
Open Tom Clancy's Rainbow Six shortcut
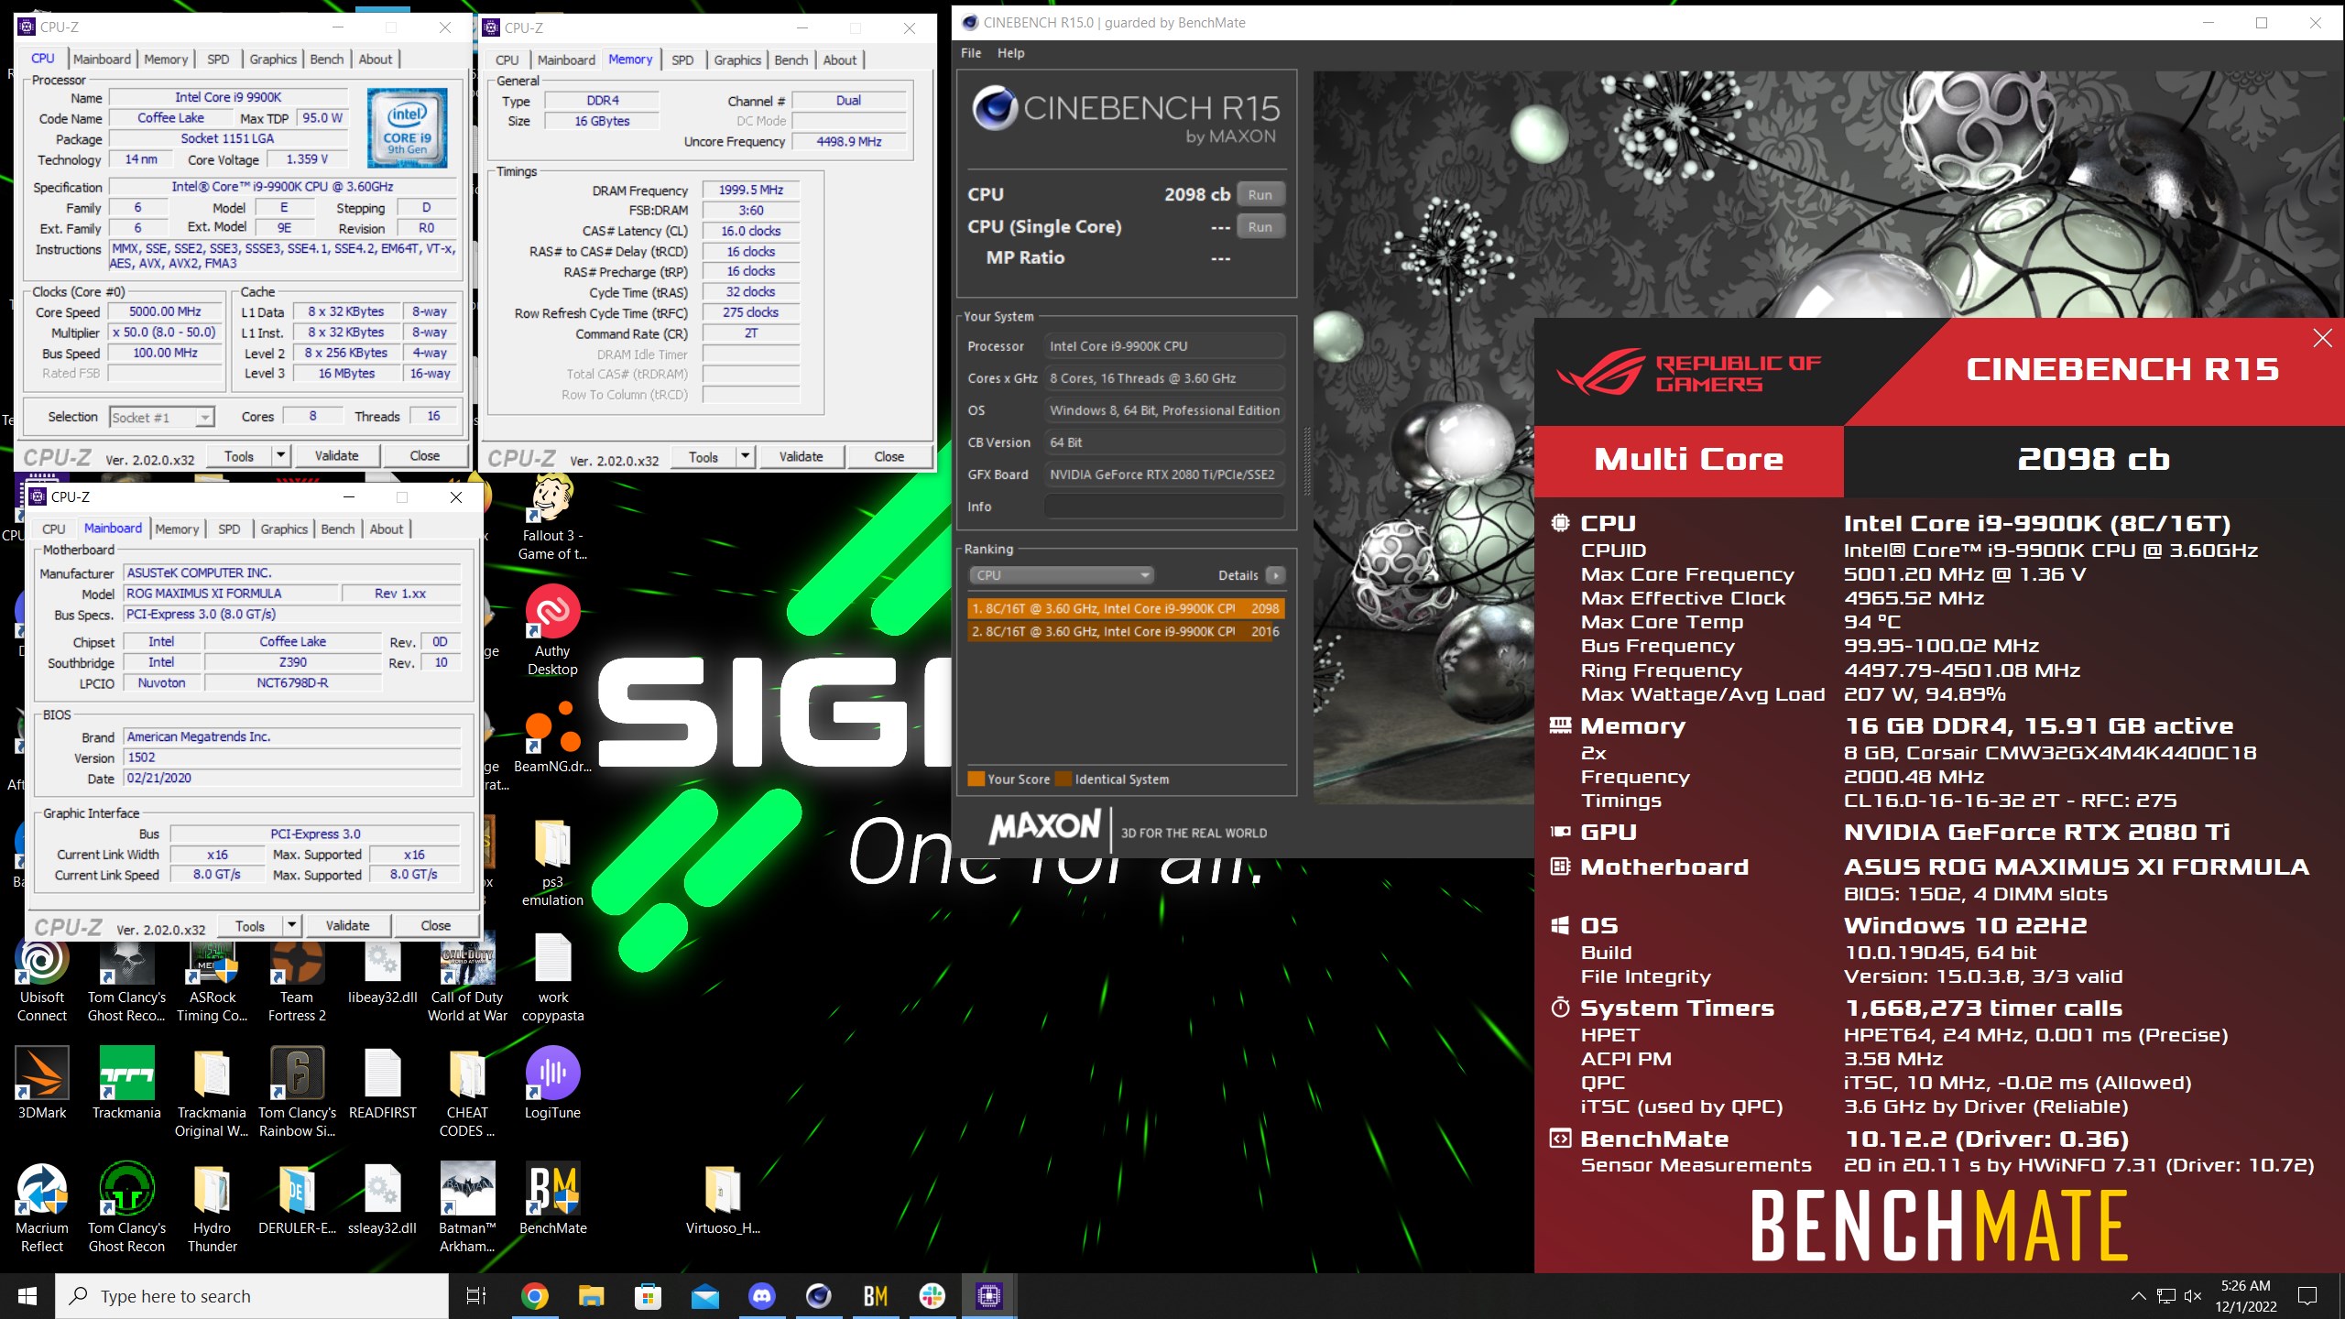pos(297,1094)
